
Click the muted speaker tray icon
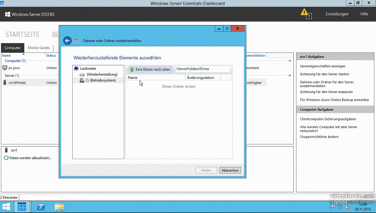tap(347, 207)
